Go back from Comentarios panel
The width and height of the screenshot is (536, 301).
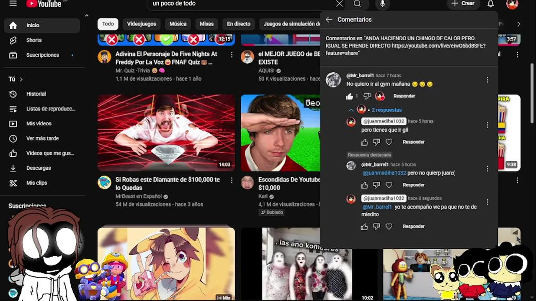tap(329, 20)
